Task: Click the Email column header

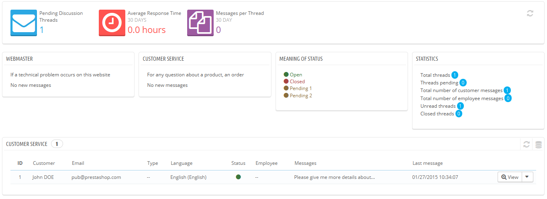Action: pos(78,163)
